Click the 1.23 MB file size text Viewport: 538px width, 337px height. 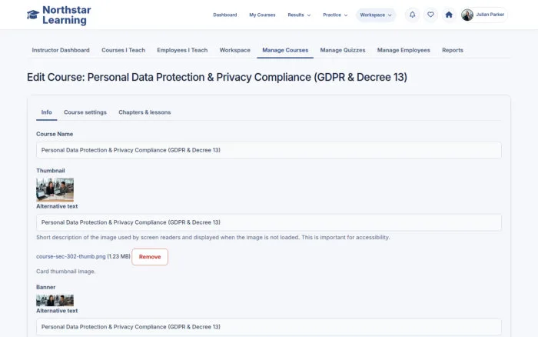[118, 257]
